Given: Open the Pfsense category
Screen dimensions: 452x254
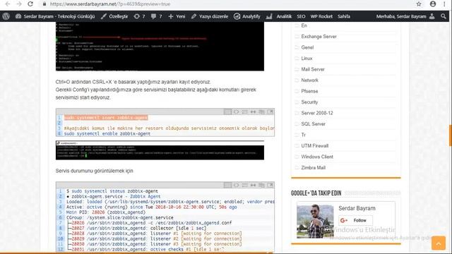Looking at the screenshot, I should click(309, 91).
